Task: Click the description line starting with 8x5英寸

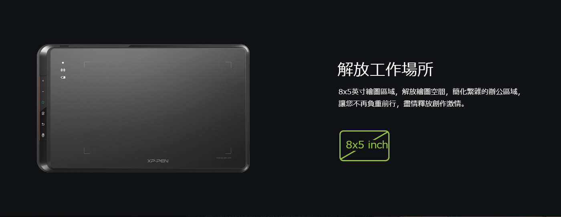Action: click(x=430, y=92)
